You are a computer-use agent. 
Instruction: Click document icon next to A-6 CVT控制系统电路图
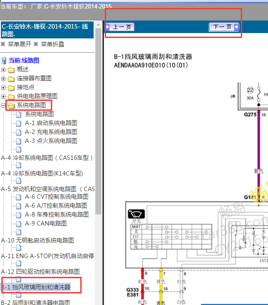18,197
